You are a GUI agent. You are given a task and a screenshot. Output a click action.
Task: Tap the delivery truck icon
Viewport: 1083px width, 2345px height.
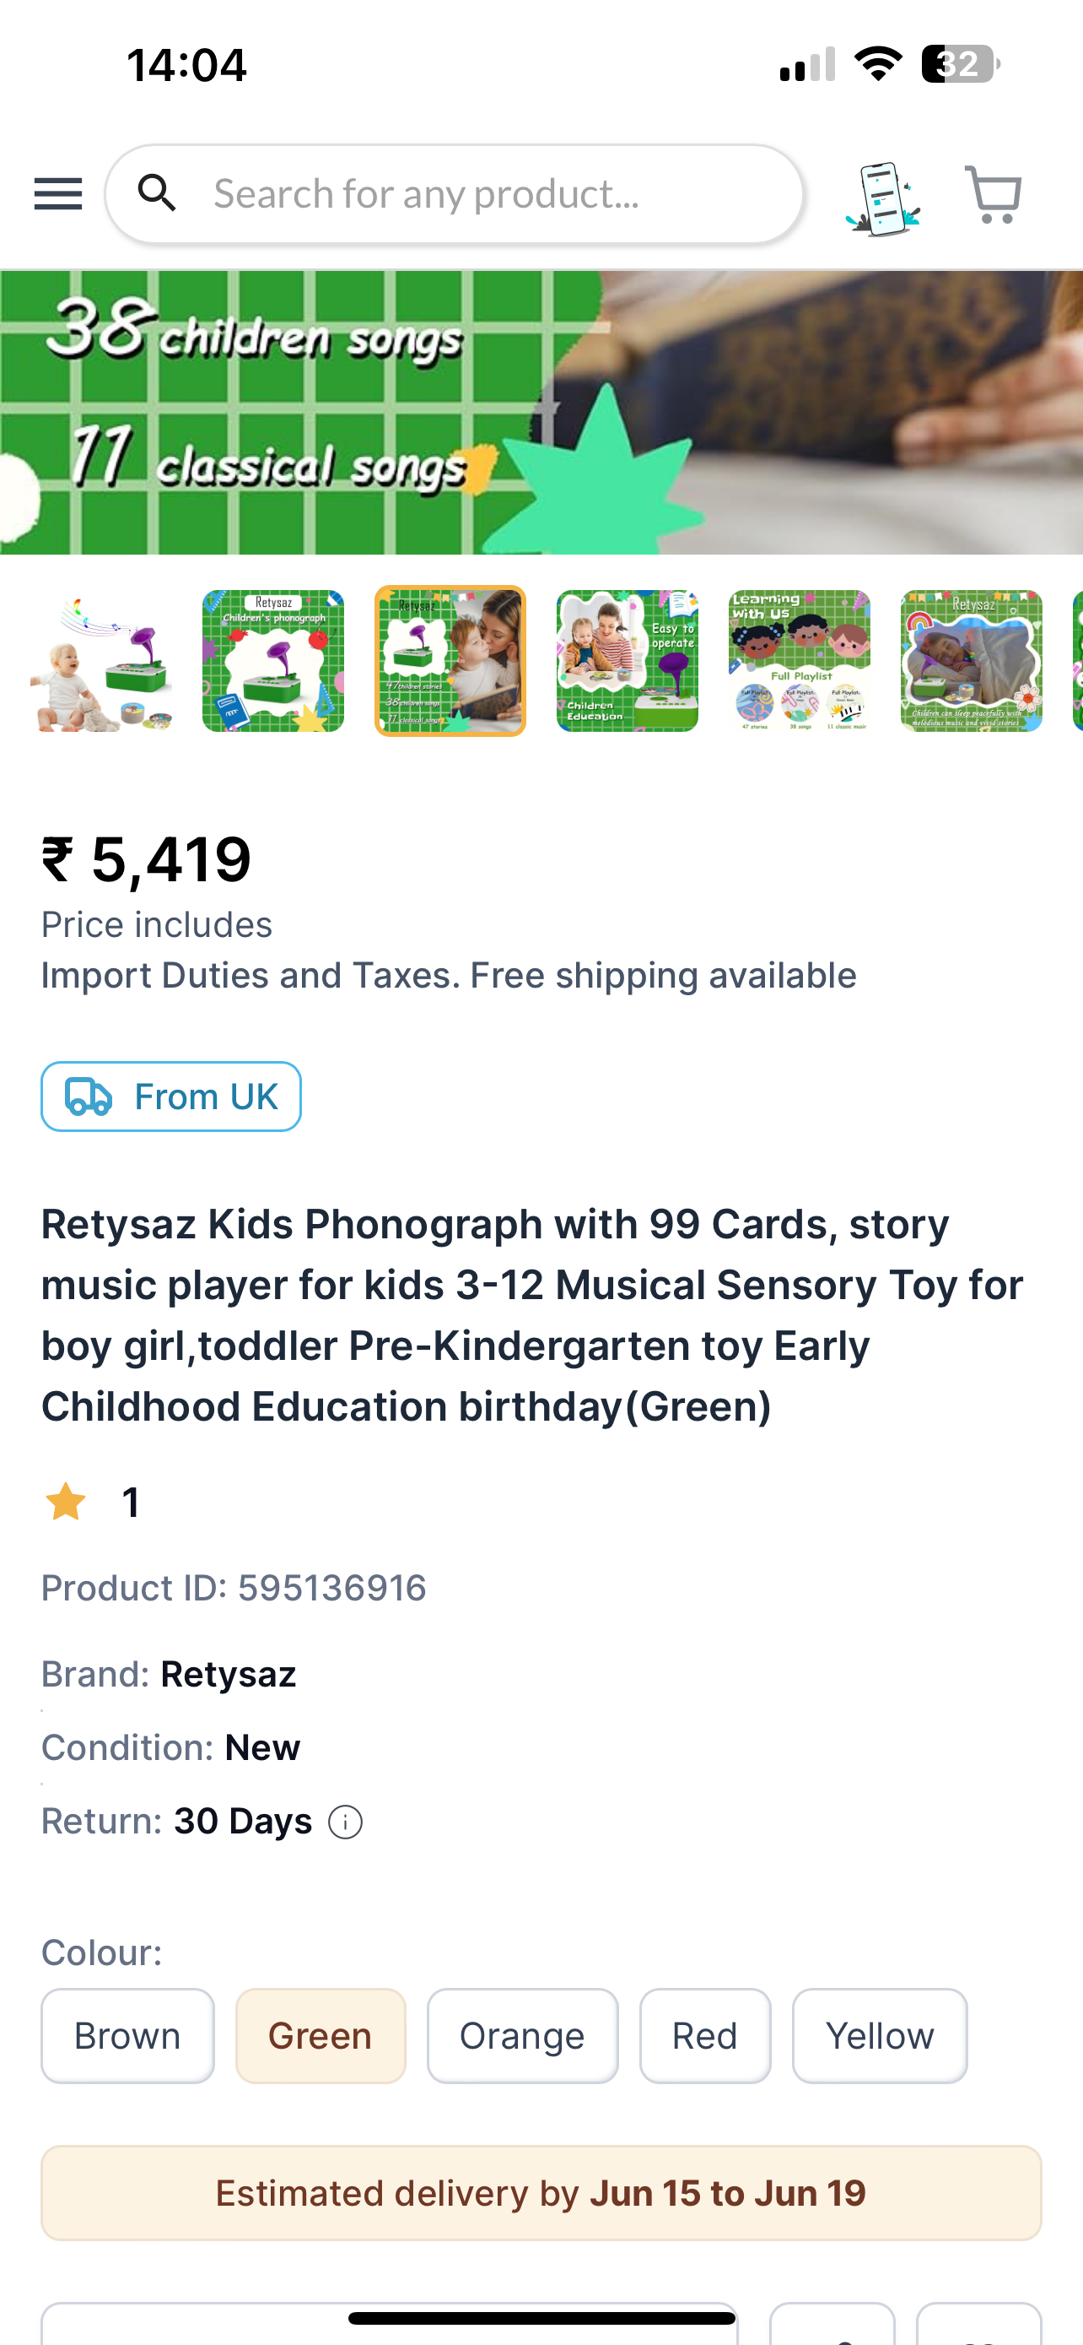click(x=89, y=1097)
